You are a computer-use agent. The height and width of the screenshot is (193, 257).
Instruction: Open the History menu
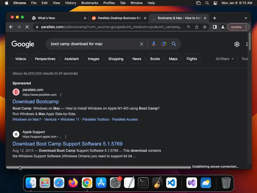click(x=71, y=3)
